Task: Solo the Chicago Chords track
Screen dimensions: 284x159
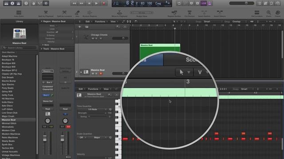Action: click(97, 38)
